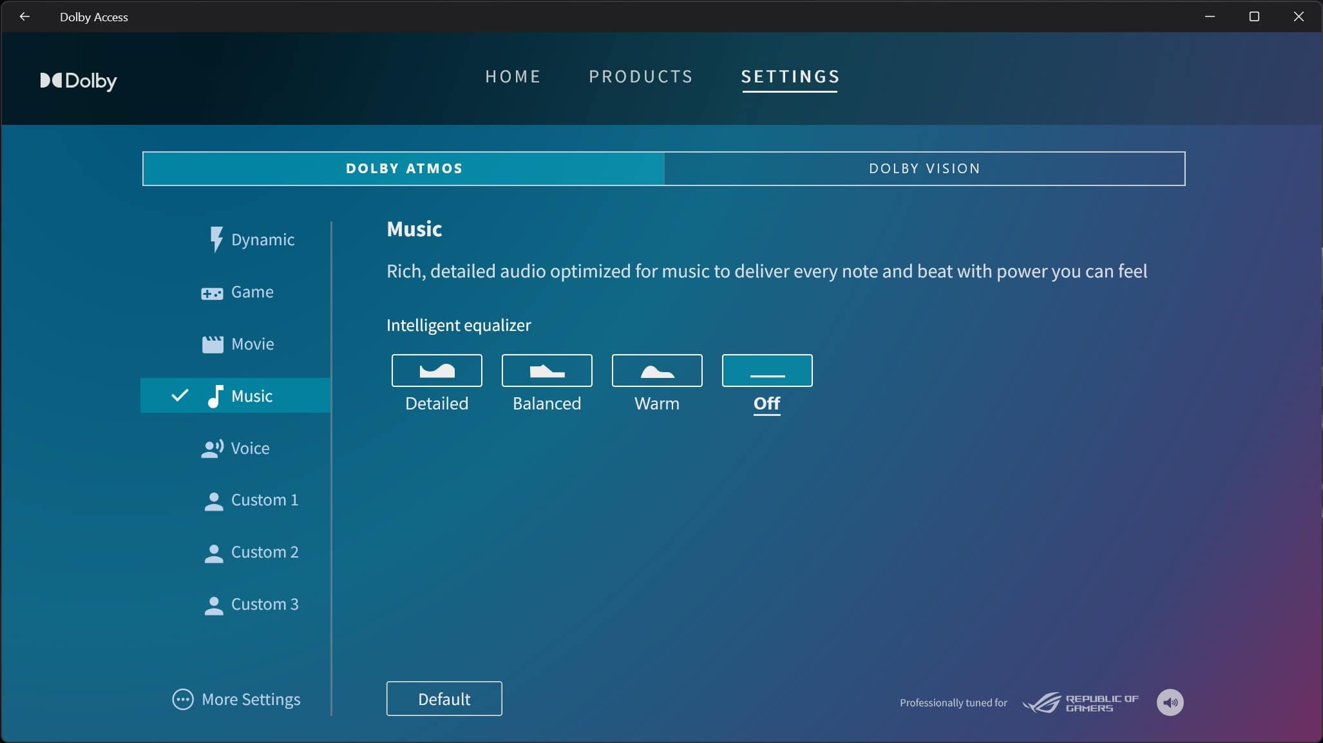Screen dimensions: 1323x743
Task: Click the Dolby logo
Action: click(79, 80)
